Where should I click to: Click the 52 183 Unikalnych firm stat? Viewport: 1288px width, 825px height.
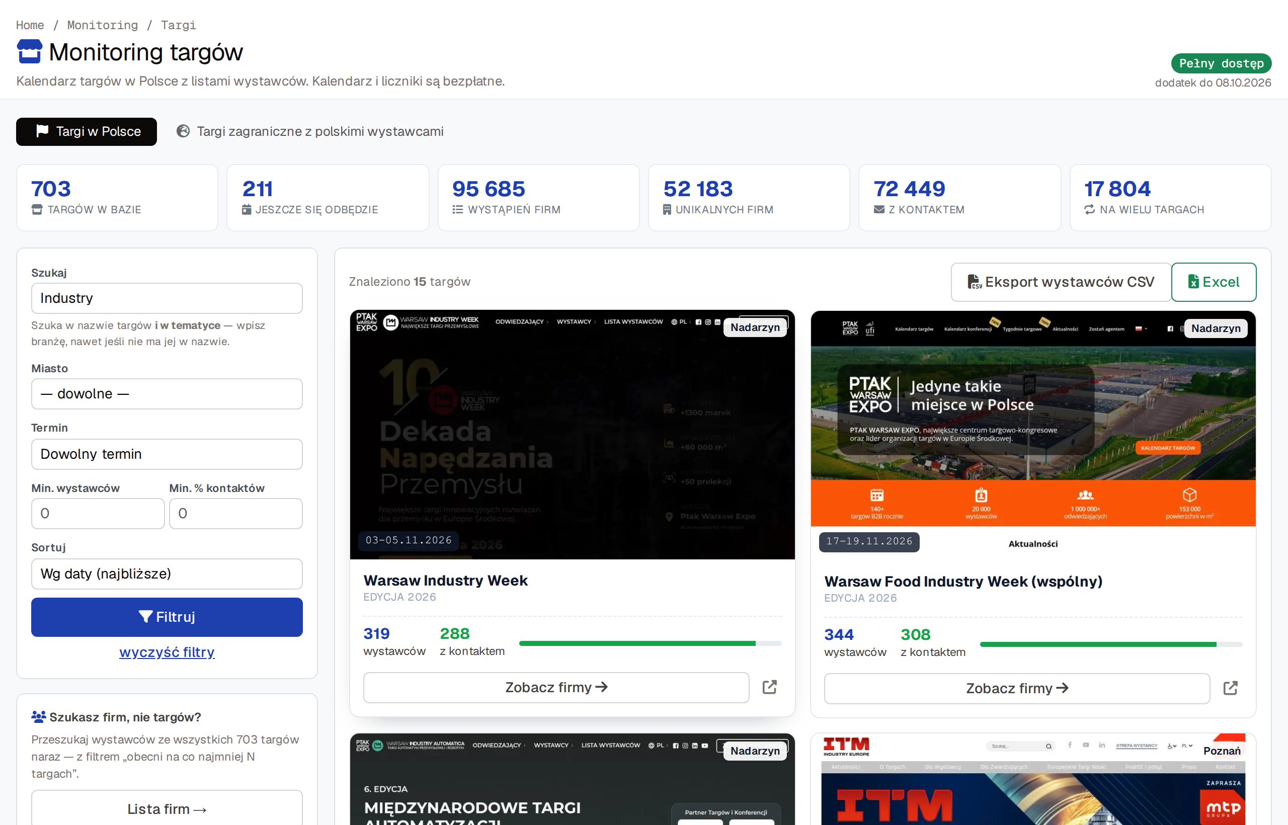[x=749, y=198]
